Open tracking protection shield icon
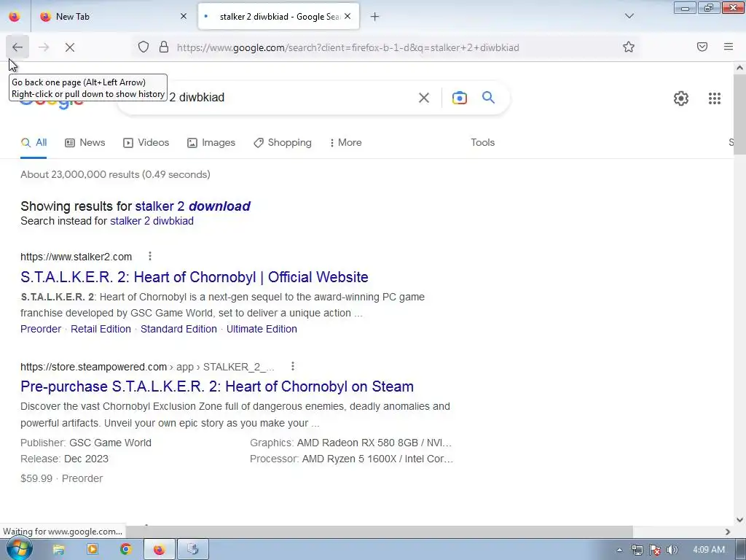Image resolution: width=746 pixels, height=560 pixels. point(144,47)
